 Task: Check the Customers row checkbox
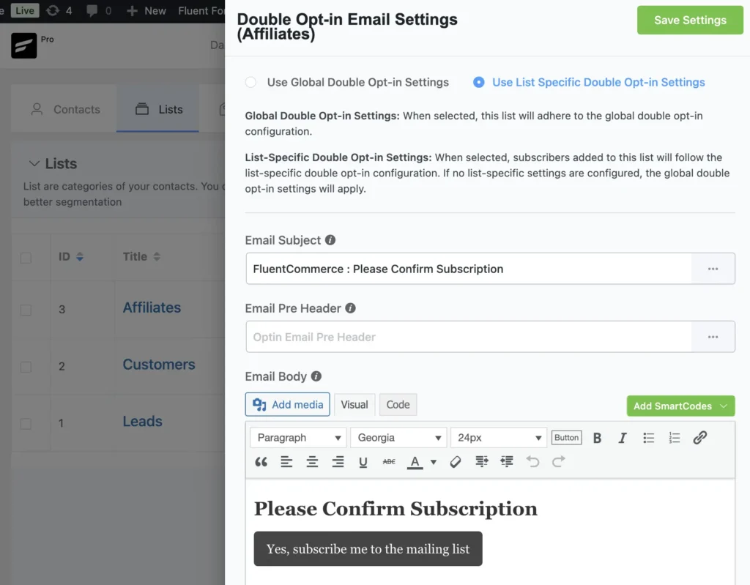(x=26, y=367)
